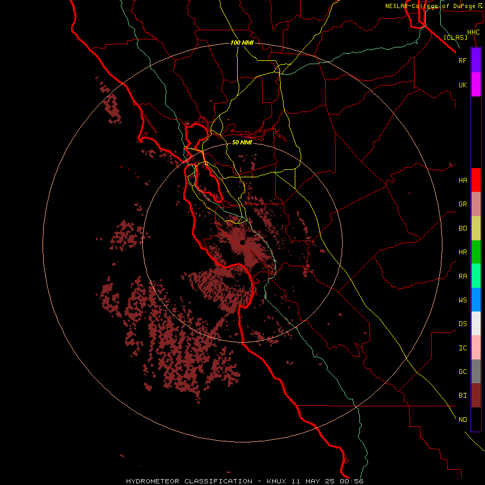Click the HA red legend swatch
This screenshot has height=485, width=485.
point(476,180)
